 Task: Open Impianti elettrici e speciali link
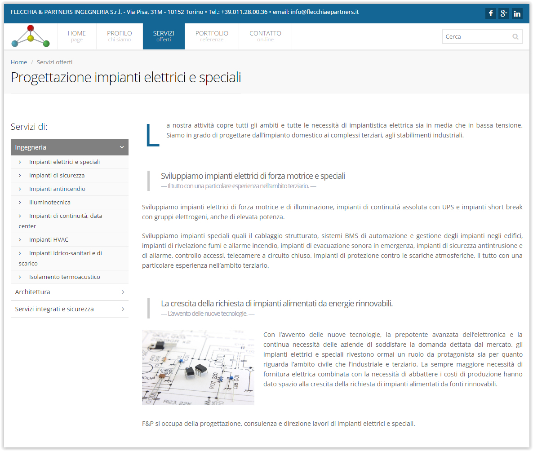[x=65, y=162]
